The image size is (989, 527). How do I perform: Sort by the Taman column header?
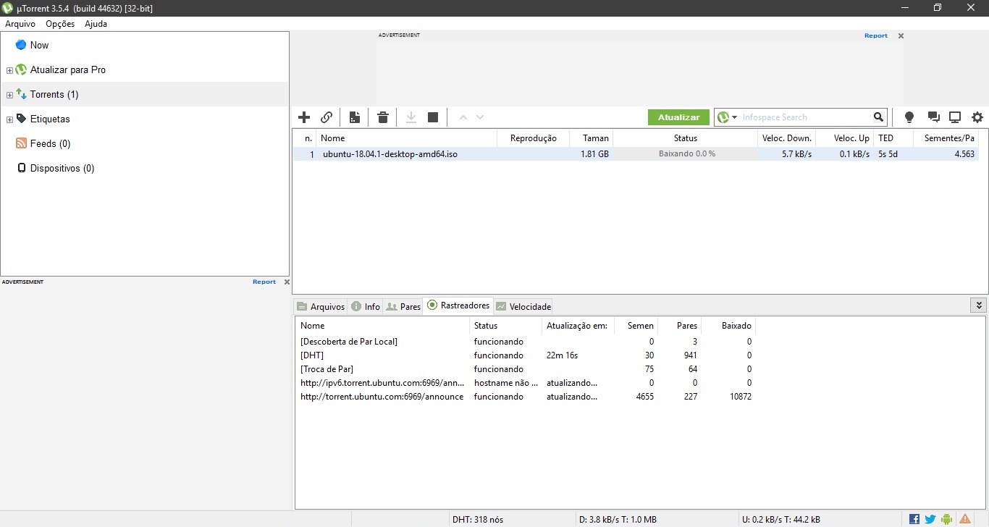pos(592,138)
